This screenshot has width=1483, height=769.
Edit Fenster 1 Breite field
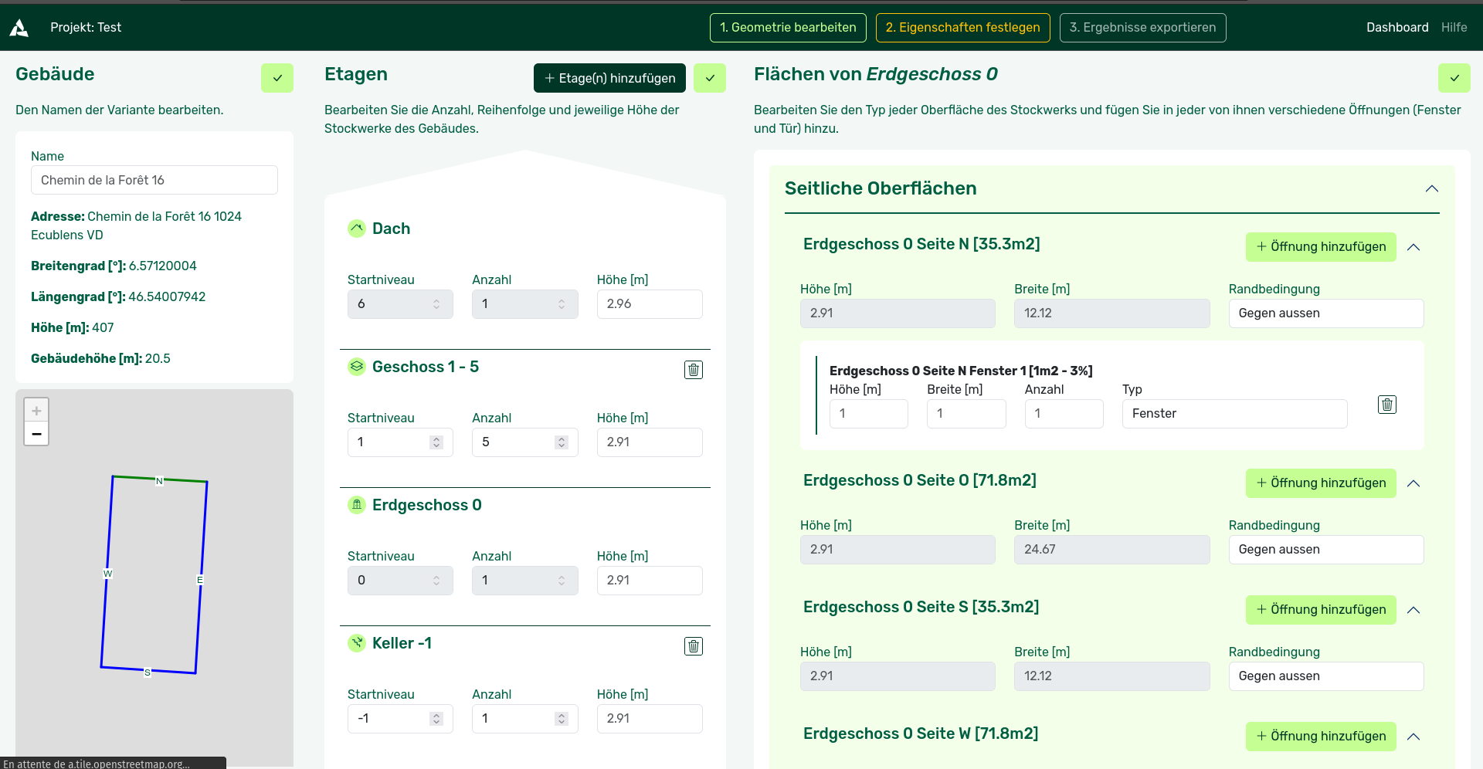(966, 414)
